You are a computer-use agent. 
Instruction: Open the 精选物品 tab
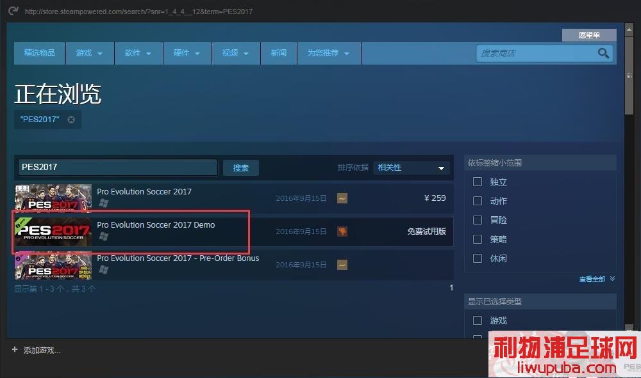[x=40, y=53]
